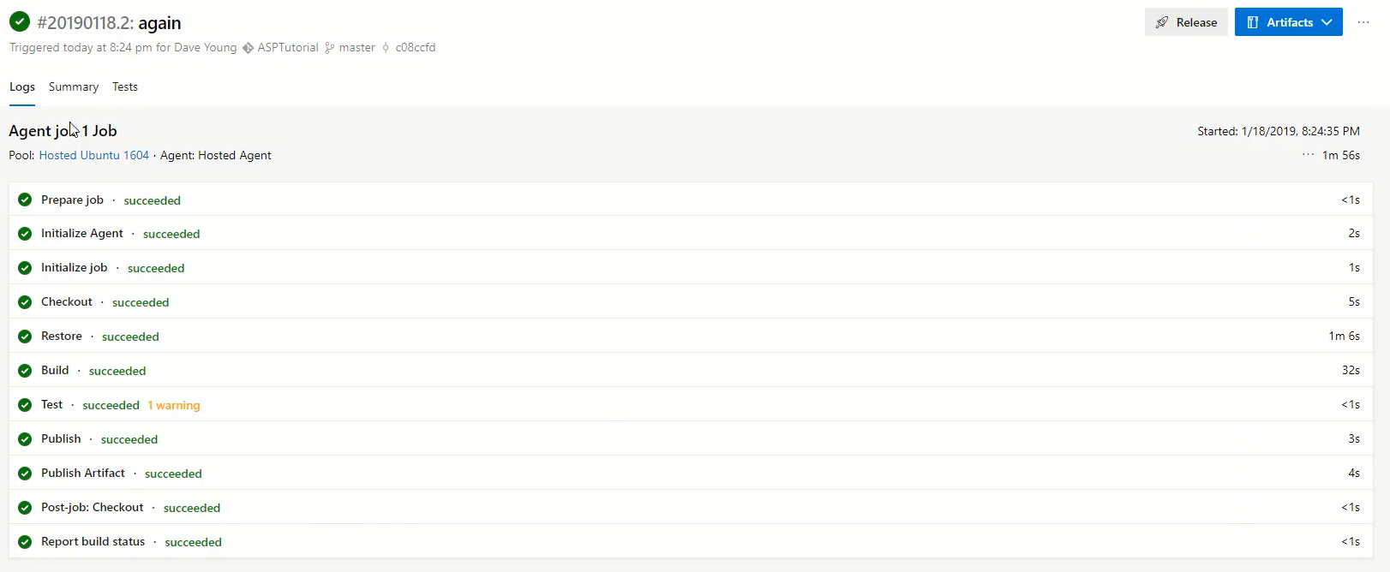Expand the Artifacts dropdown chevron

pyautogui.click(x=1327, y=22)
